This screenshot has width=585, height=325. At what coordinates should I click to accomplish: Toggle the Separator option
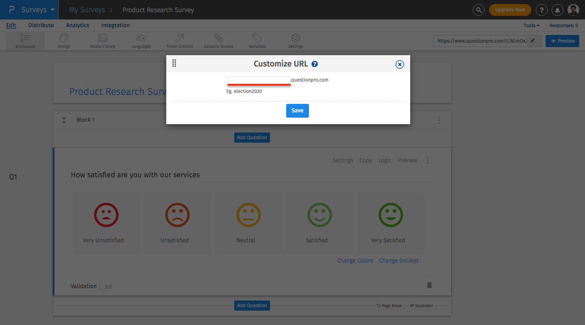tap(421, 305)
